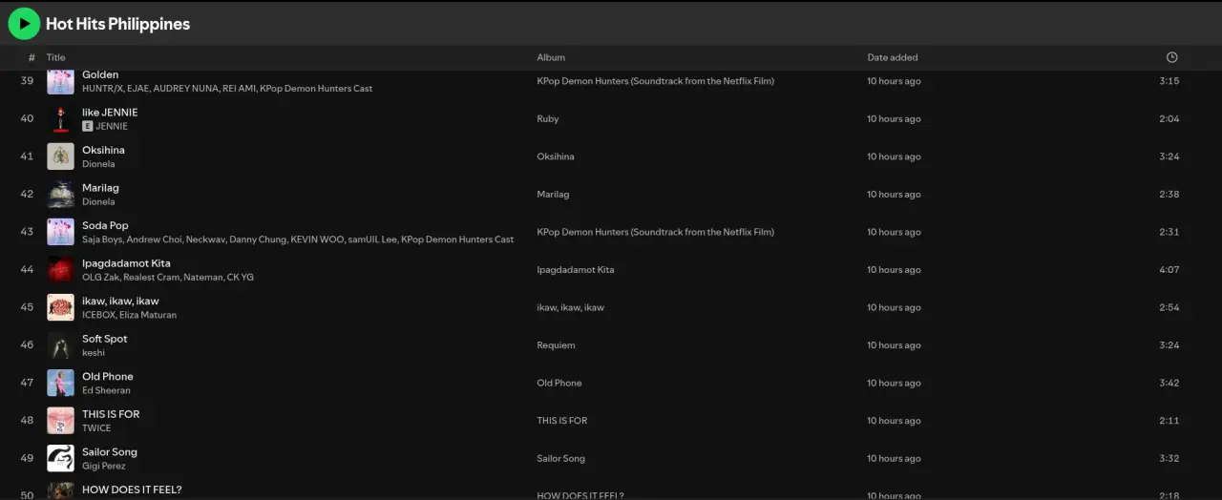Open the song title Oksihina
Screen dimensions: 1222x500
coord(103,150)
